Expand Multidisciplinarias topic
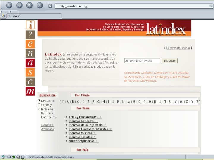The height and width of the screenshot is (160, 214). (83, 141)
